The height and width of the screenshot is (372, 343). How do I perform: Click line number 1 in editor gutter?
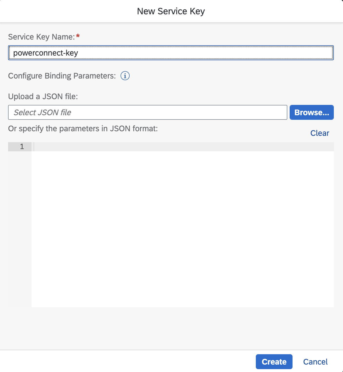pyautogui.click(x=22, y=147)
